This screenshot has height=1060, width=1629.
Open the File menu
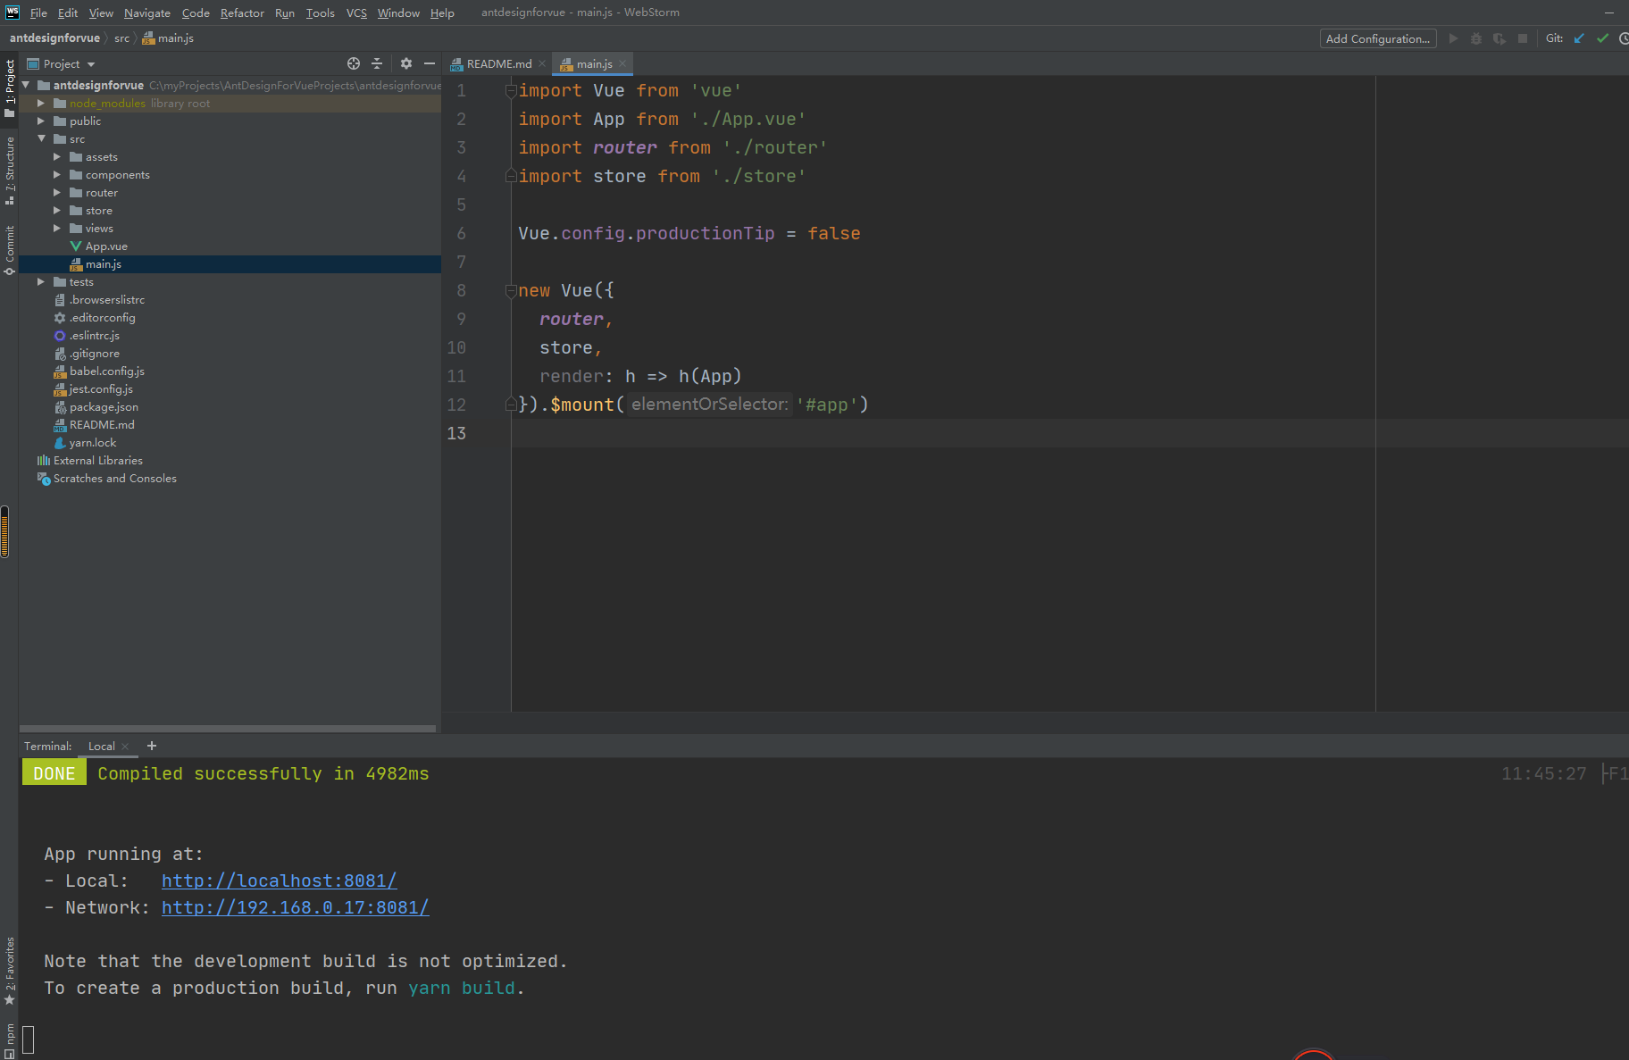(x=38, y=13)
